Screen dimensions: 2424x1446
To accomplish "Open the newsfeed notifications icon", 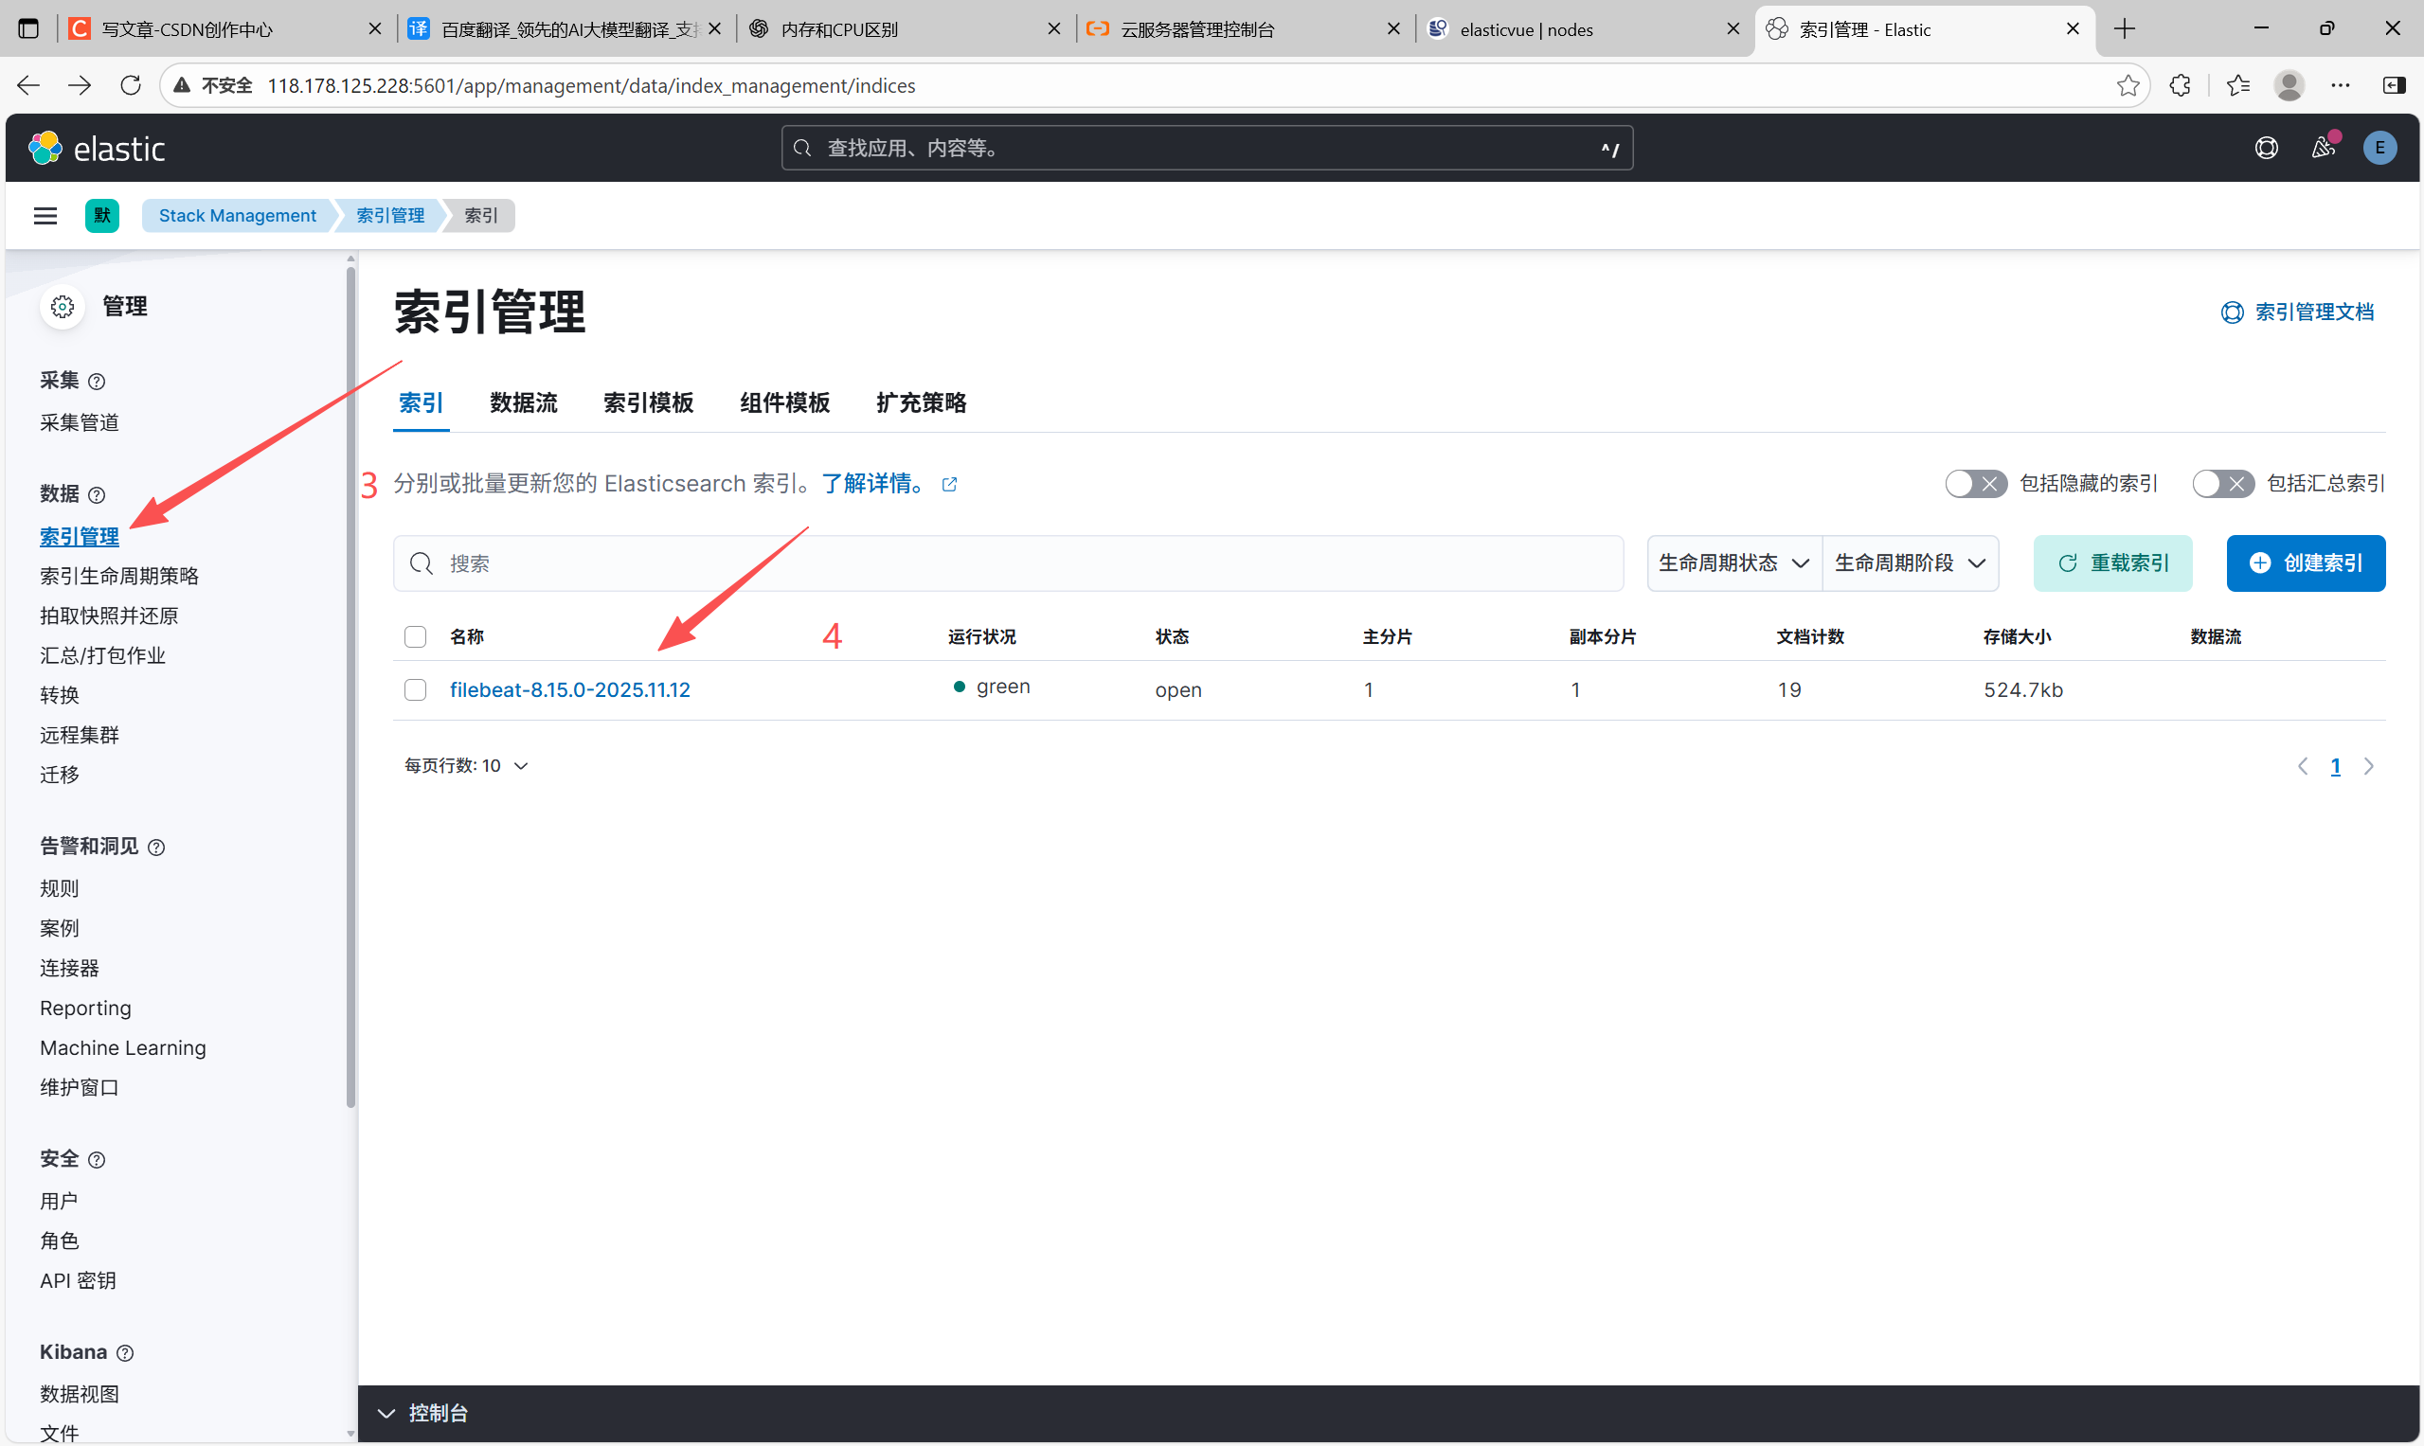I will pos(2324,148).
